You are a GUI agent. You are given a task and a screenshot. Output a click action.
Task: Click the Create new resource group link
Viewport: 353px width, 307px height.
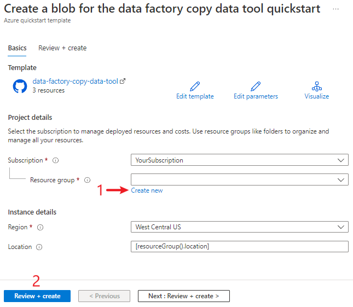point(147,190)
